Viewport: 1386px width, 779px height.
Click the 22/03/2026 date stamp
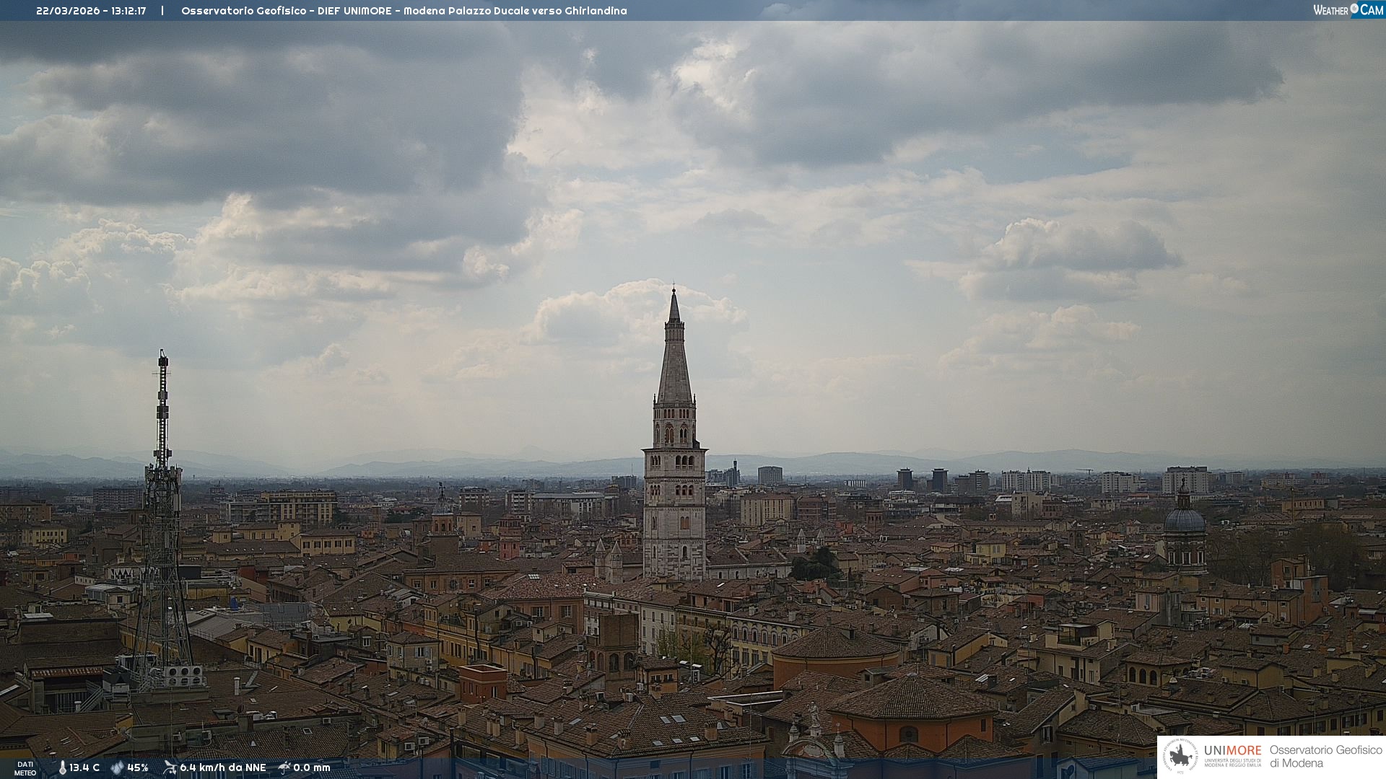(x=69, y=11)
